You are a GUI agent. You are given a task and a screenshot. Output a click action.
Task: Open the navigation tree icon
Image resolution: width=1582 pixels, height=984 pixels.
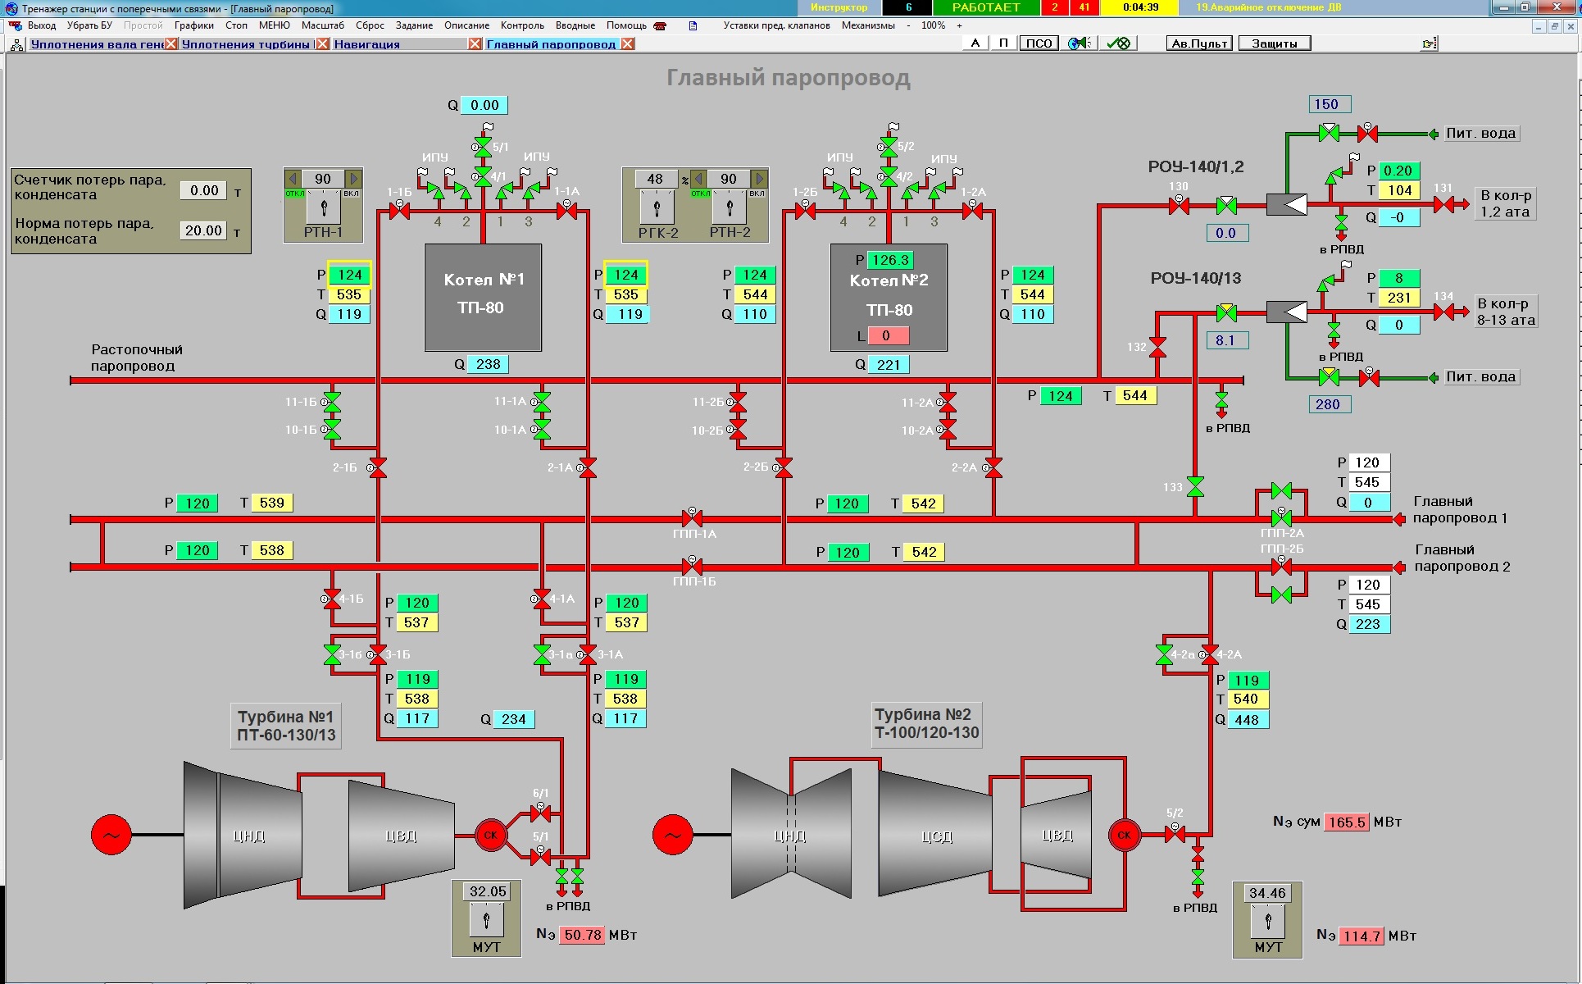[16, 44]
